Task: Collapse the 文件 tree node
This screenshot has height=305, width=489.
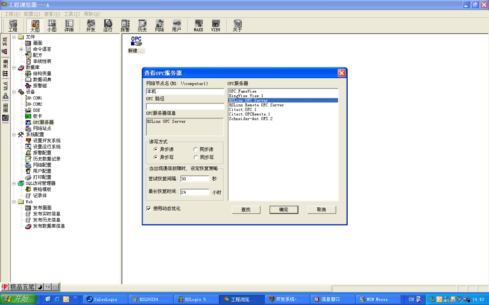Action: click(14, 37)
